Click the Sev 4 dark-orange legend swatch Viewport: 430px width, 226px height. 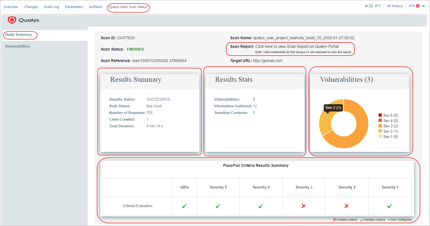(380, 120)
